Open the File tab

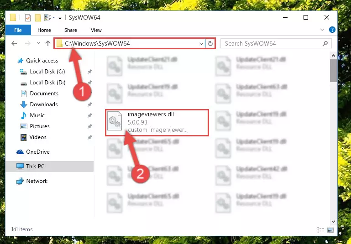click(x=18, y=30)
